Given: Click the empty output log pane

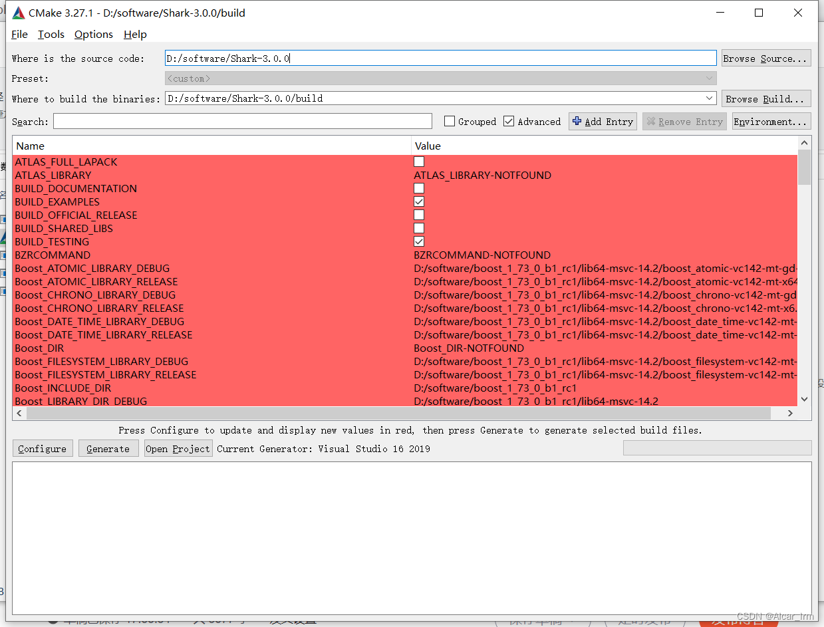Looking at the screenshot, I should coord(412,538).
